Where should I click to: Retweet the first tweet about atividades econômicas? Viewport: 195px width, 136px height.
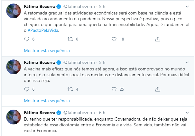70,39
